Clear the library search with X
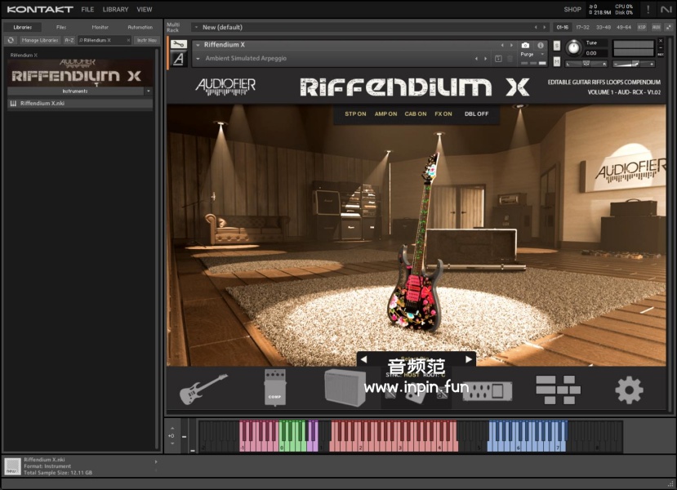The height and width of the screenshot is (490, 677). coord(128,40)
